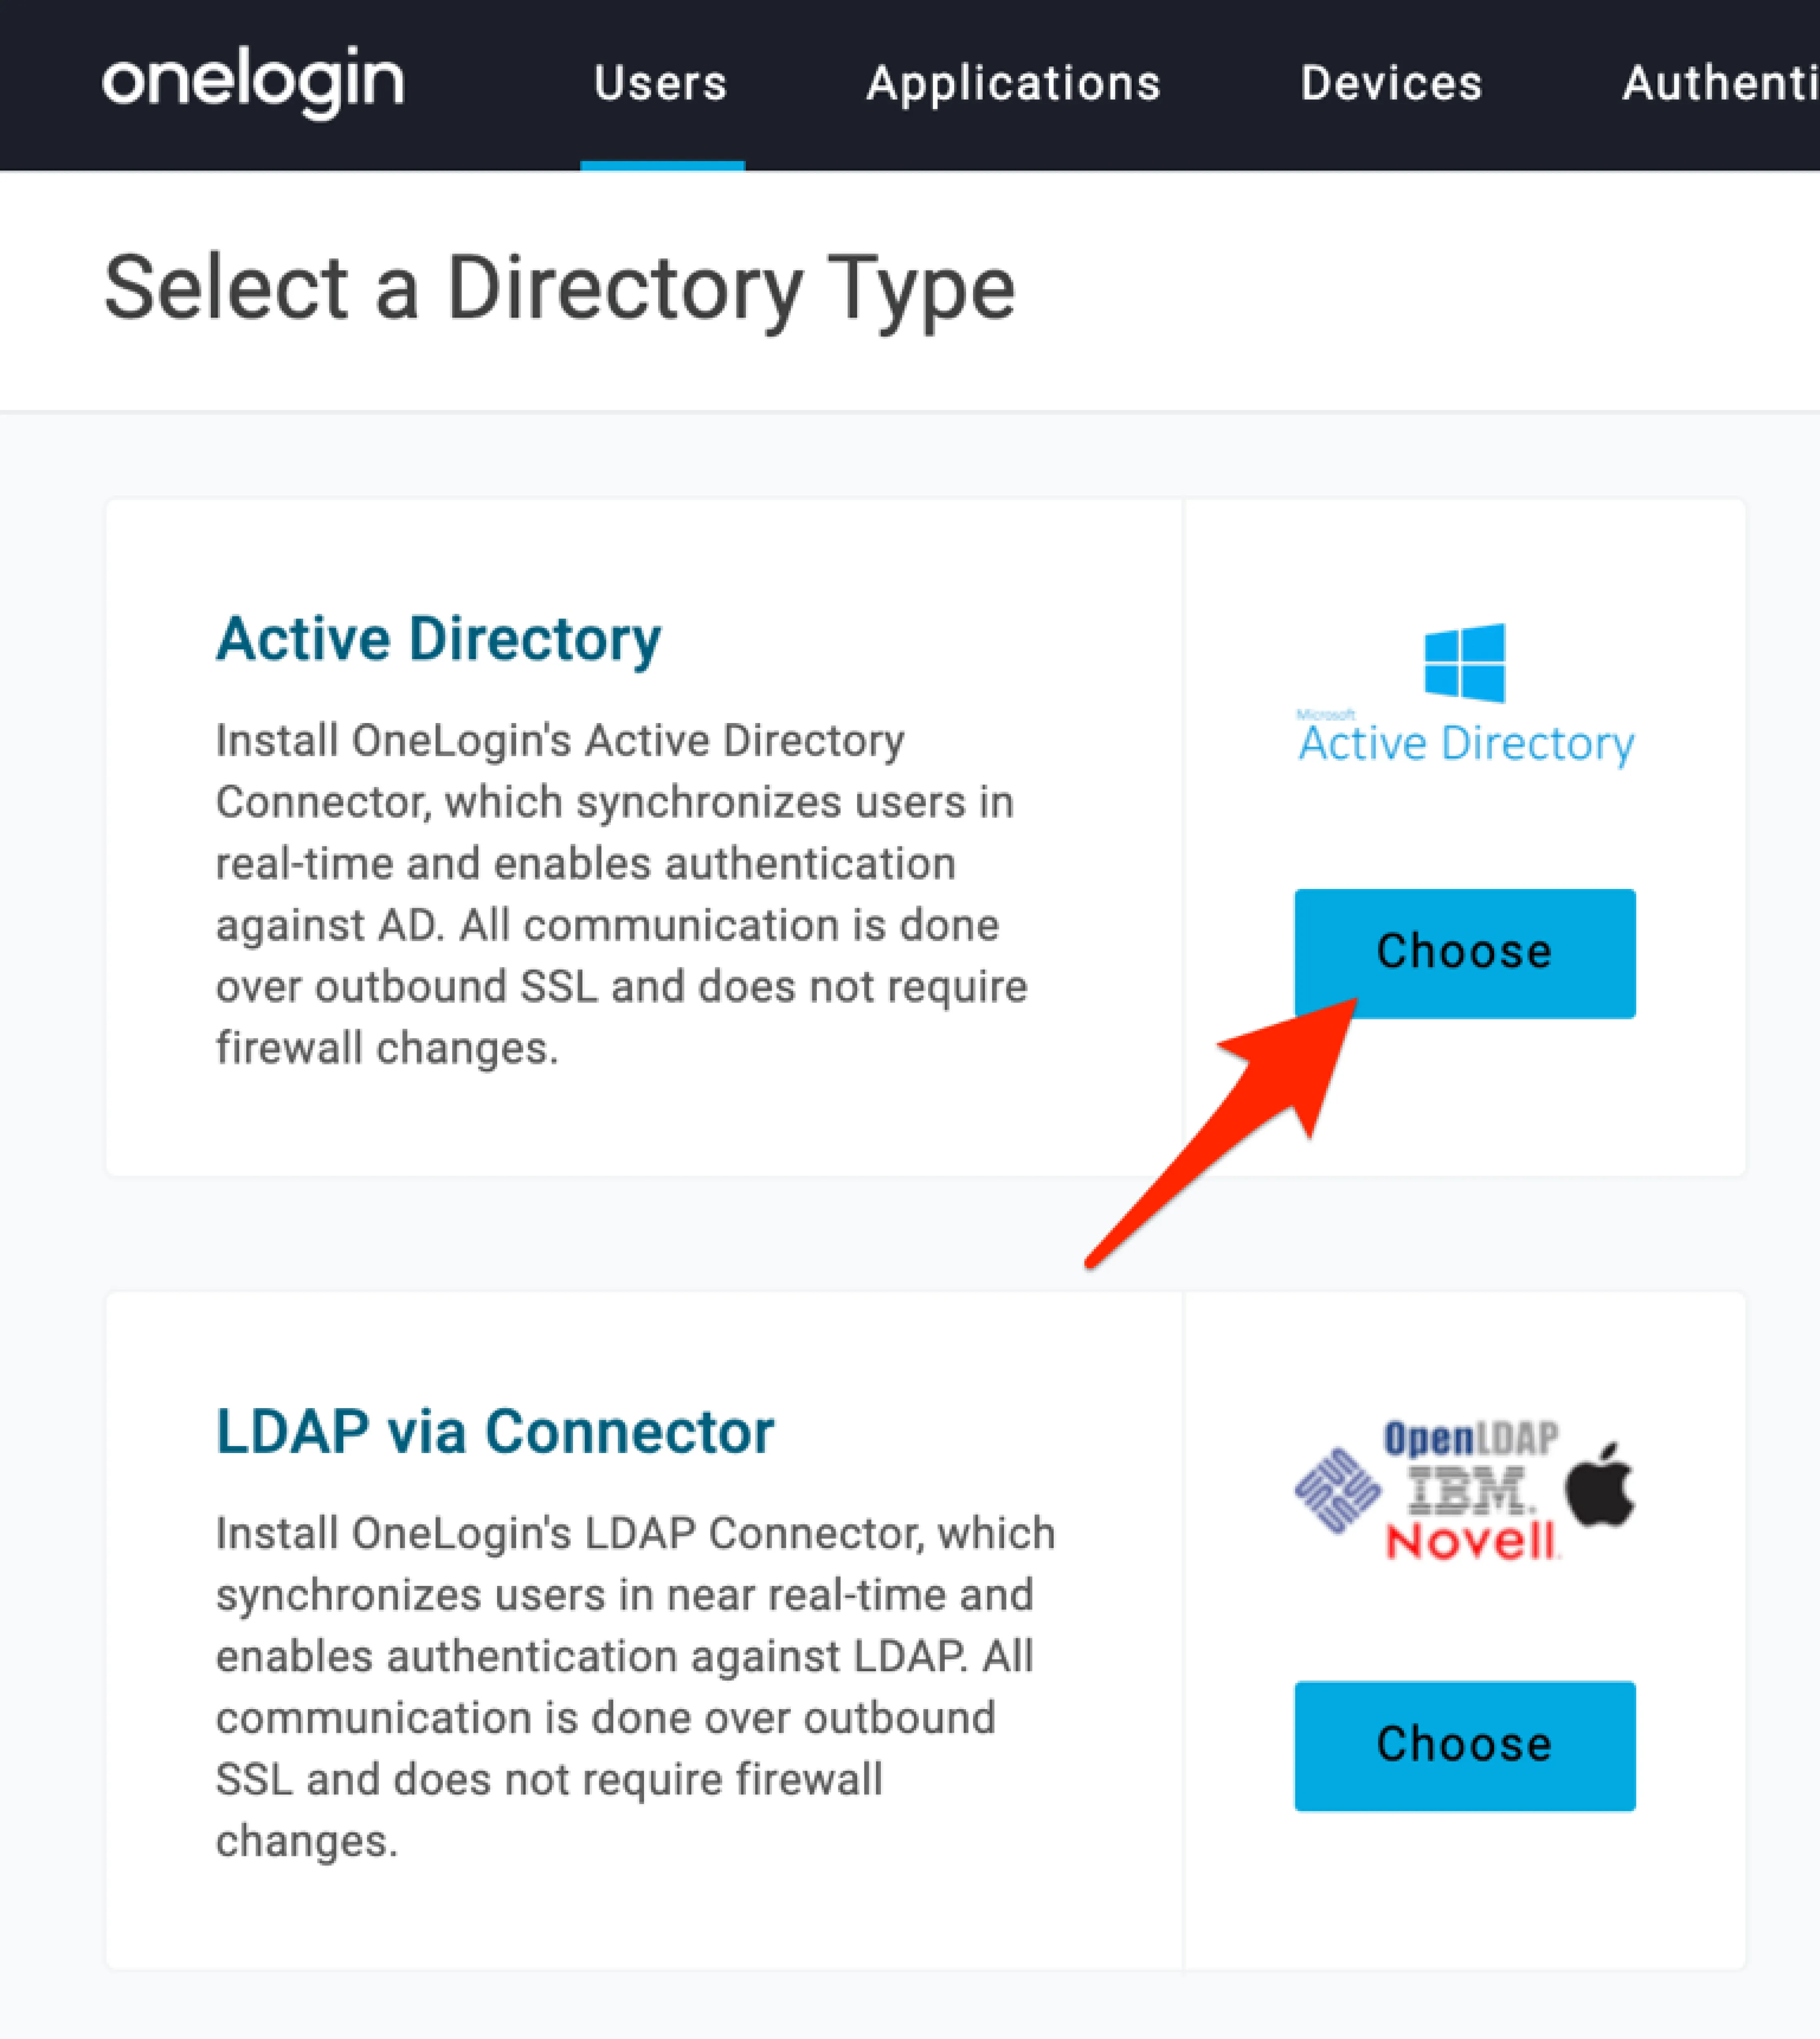The image size is (1820, 2039).
Task: Click the black Apple logo
Action: pyautogui.click(x=1600, y=1486)
